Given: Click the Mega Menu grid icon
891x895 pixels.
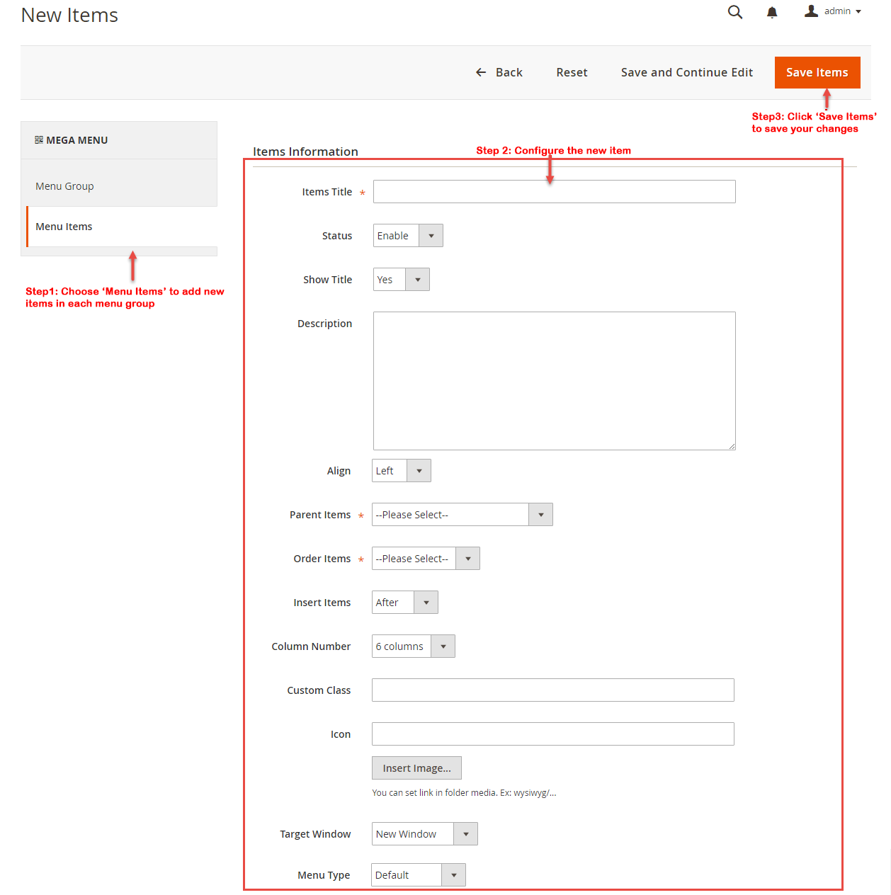Looking at the screenshot, I should coord(39,140).
